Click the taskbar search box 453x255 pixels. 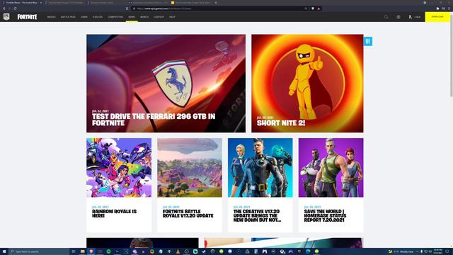pyautogui.click(x=39, y=251)
